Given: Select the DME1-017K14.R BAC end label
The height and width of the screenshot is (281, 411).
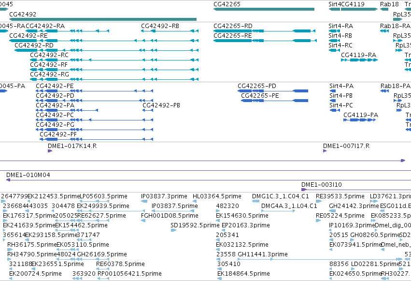Looking at the screenshot, I should 72,146.
